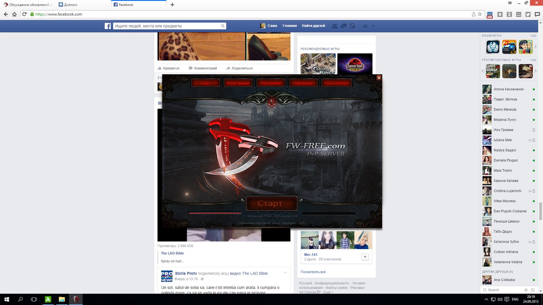This screenshot has width=543, height=305.
Task: Open Cube Island game icon
Action: coord(493,71)
